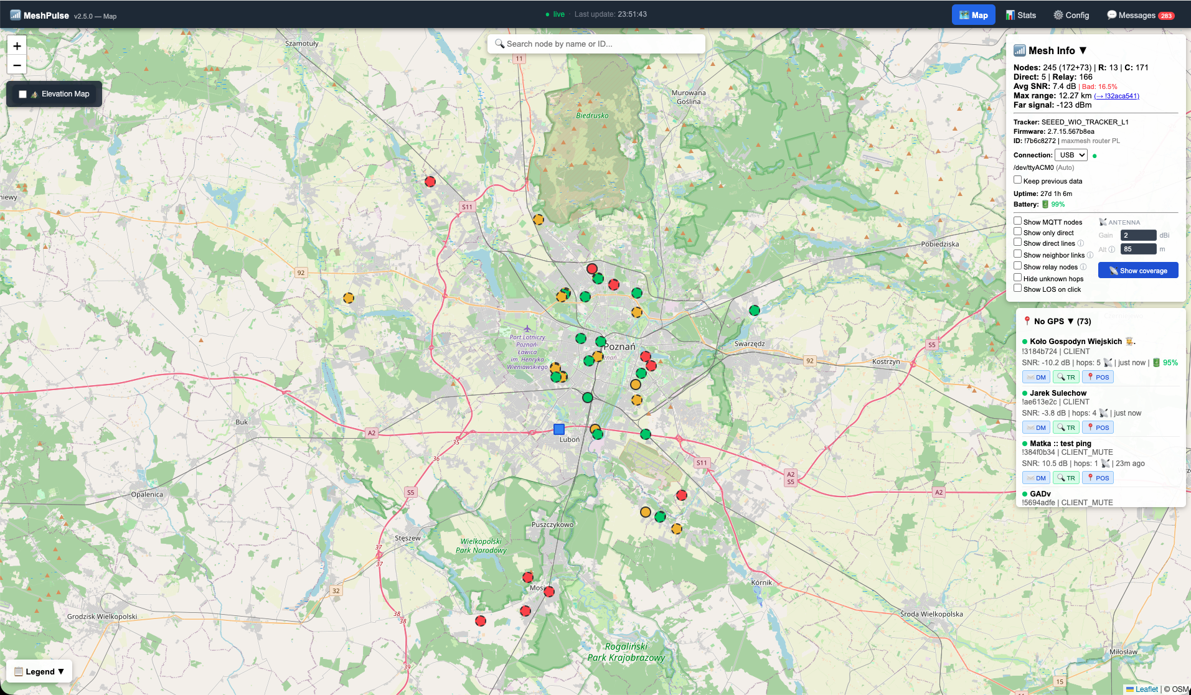The height and width of the screenshot is (695, 1191).
Task: Click the green node marker near Swarzędz
Action: 755,310
